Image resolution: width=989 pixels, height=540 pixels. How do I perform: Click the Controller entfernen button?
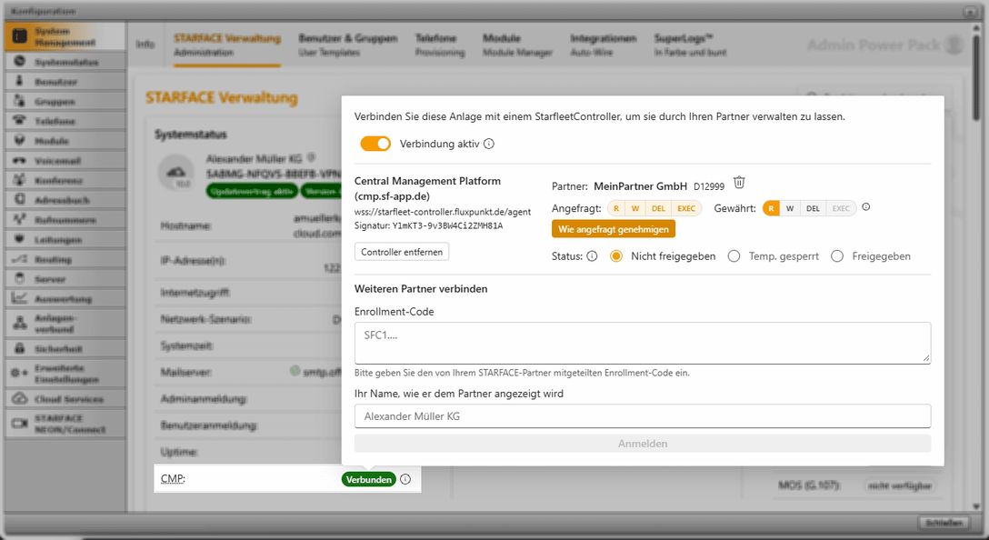402,252
